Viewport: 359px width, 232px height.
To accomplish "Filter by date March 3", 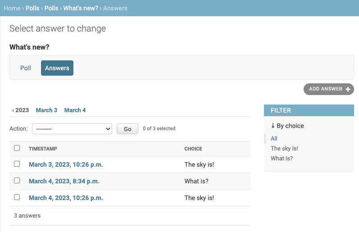I will 46,110.
